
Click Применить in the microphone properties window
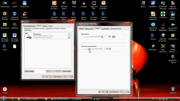[125, 92]
